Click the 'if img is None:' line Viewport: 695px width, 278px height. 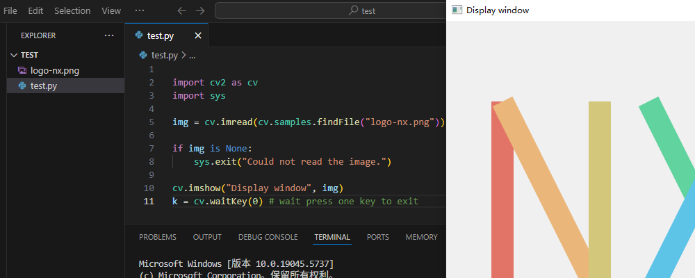(212, 149)
